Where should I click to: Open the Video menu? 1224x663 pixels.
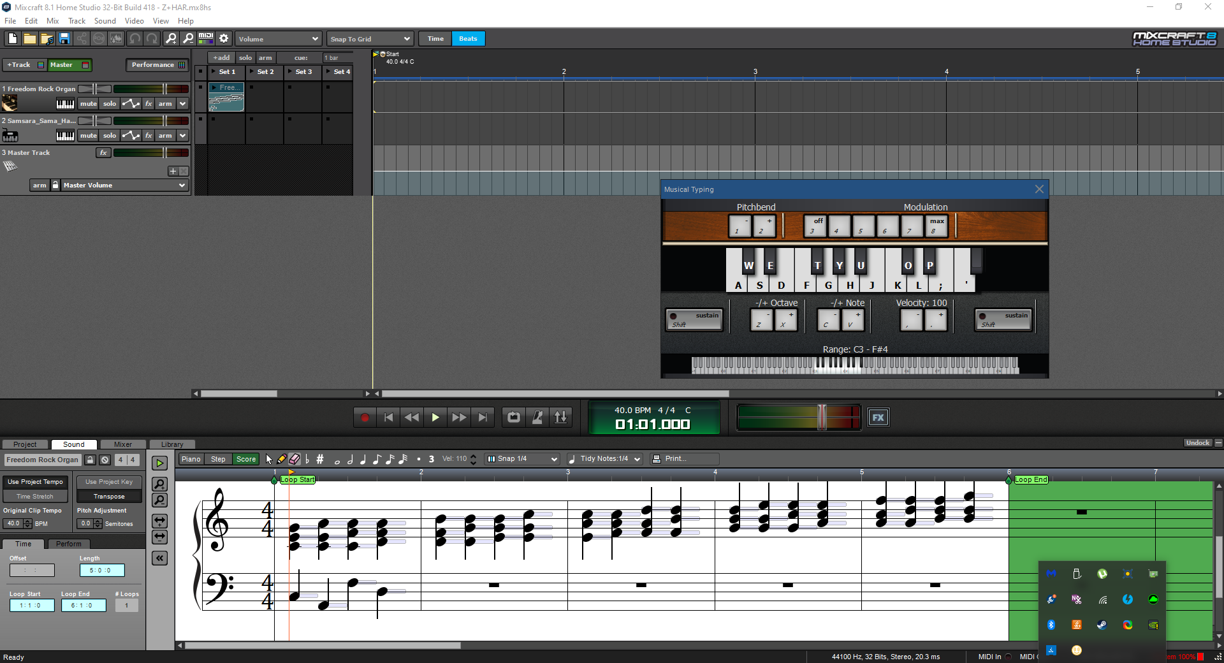coord(134,21)
